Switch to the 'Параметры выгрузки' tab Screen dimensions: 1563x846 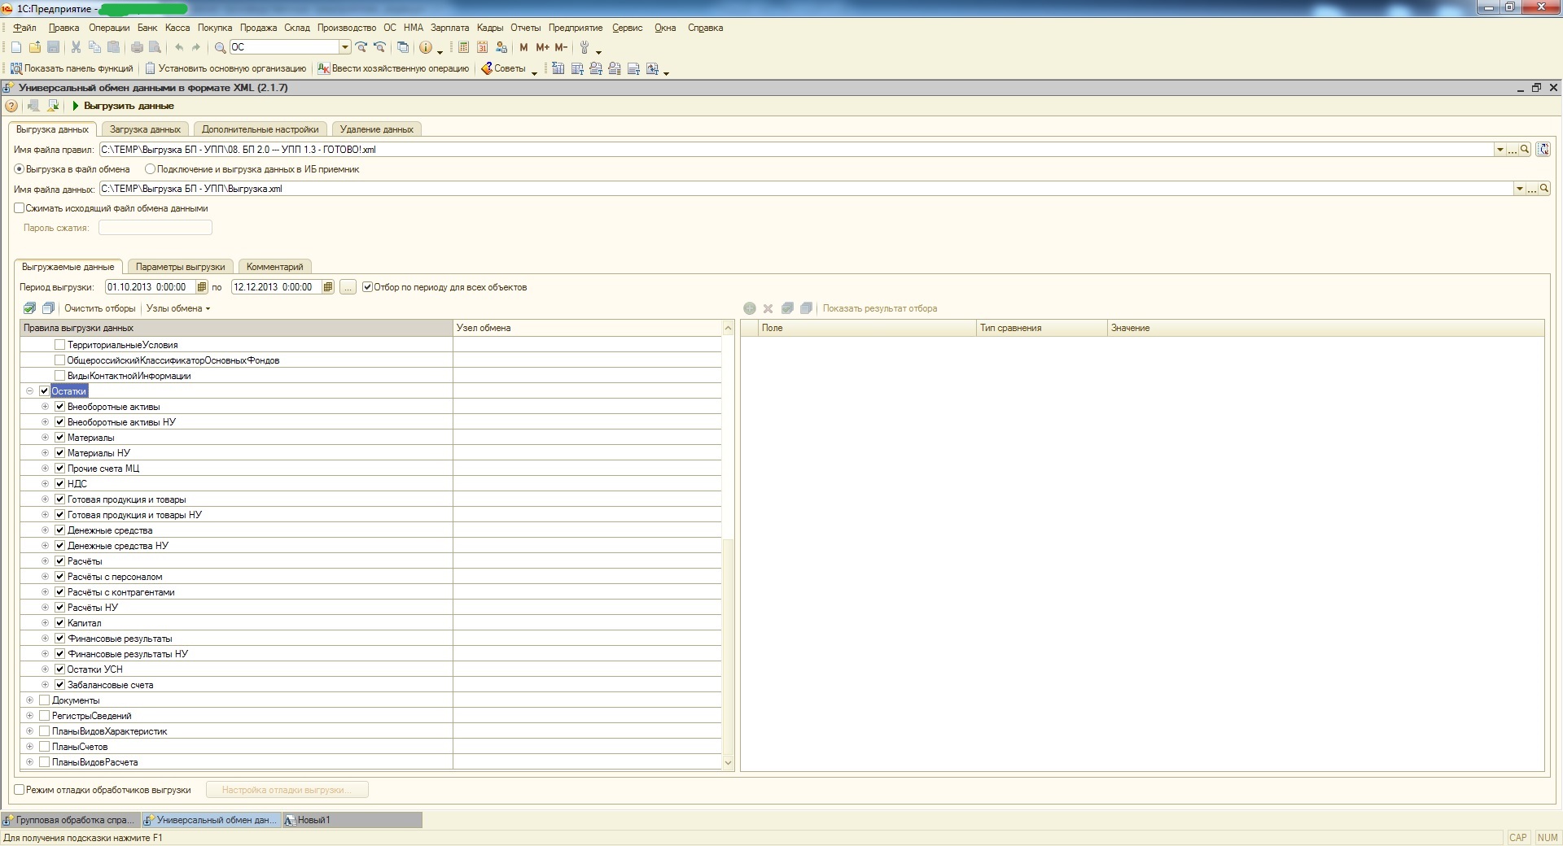point(181,267)
